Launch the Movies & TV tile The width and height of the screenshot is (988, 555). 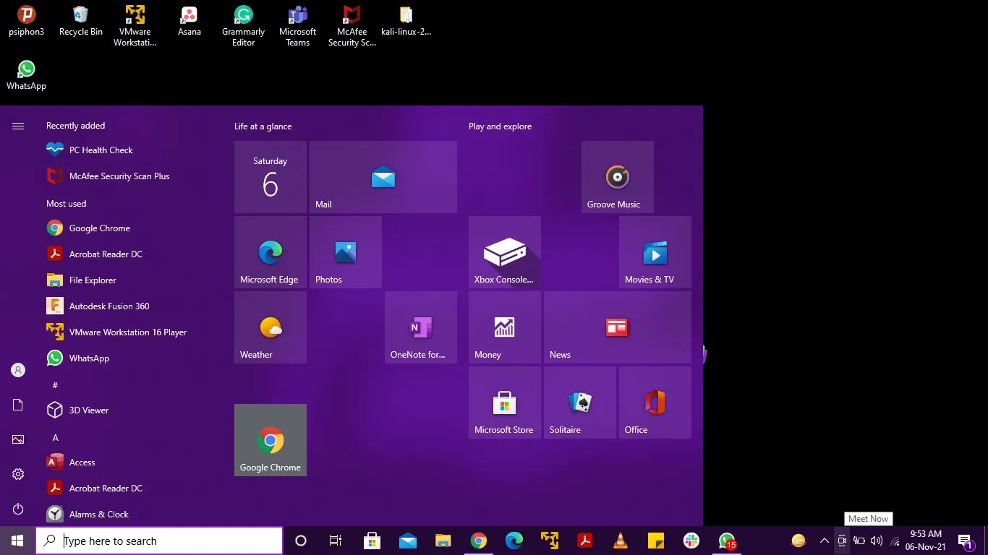(x=655, y=252)
